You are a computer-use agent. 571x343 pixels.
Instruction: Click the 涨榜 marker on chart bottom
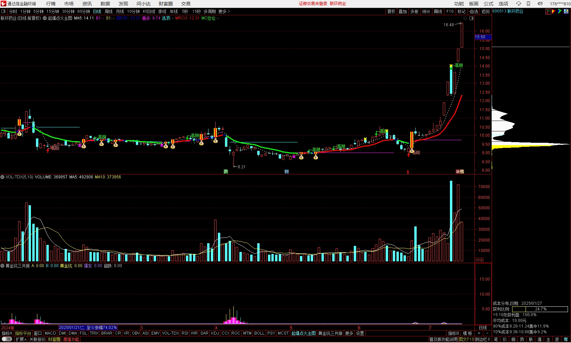tap(460, 172)
